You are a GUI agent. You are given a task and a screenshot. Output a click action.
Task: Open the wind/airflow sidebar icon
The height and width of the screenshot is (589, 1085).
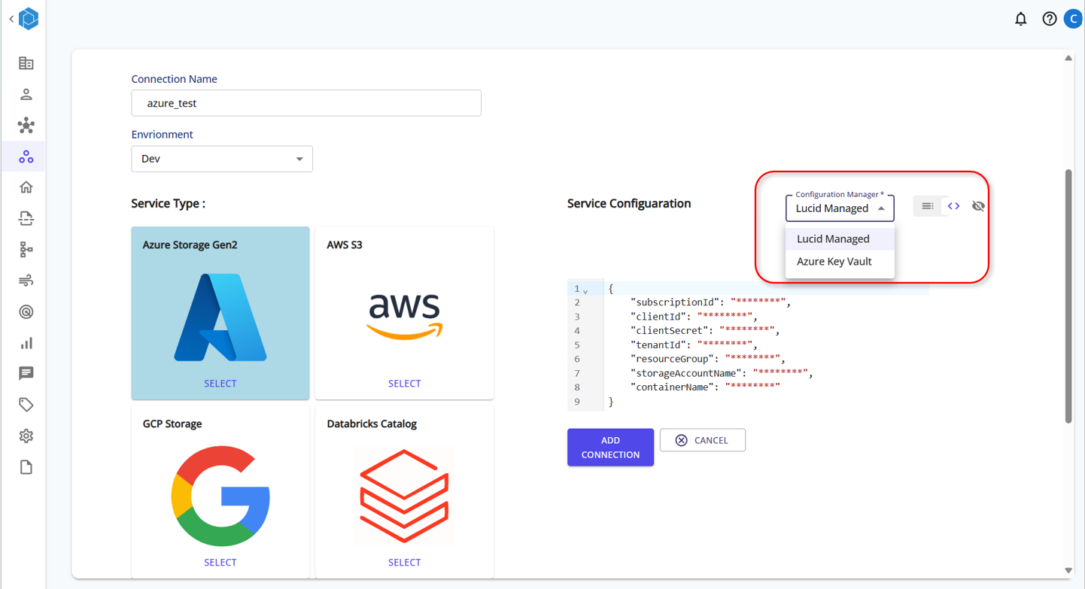26,281
